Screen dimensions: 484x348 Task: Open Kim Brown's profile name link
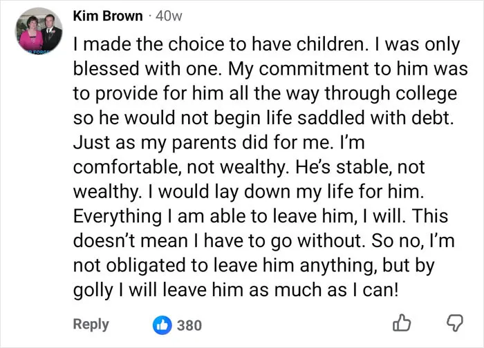pyautogui.click(x=108, y=16)
